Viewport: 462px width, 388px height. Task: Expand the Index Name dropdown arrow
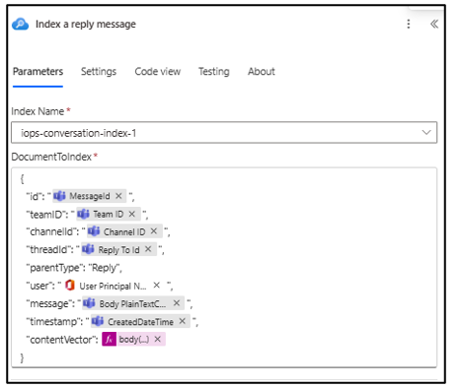[426, 132]
